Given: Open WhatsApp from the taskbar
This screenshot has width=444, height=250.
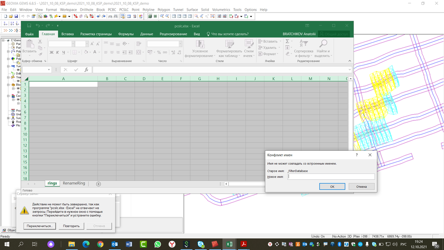Looking at the screenshot, I should [157, 244].
